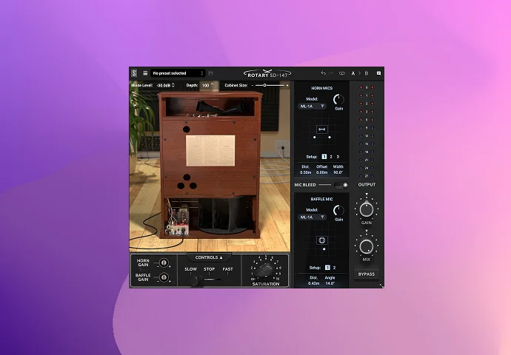
Task: Select the B comparison state
Action: 367,73
